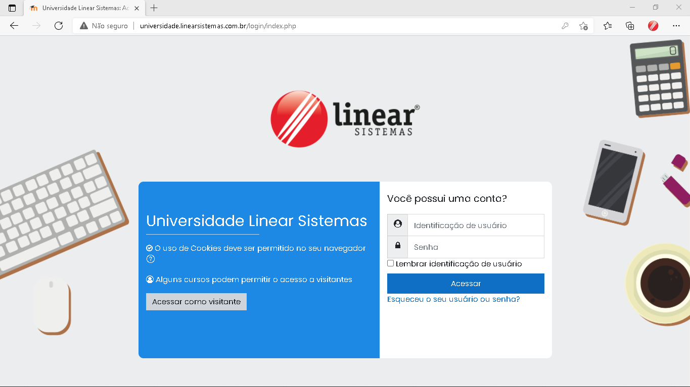Open the Collections icon
690x387 pixels.
[x=630, y=26]
